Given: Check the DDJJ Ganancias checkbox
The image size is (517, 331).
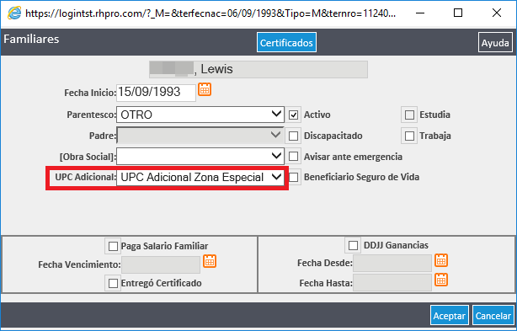Looking at the screenshot, I should [x=353, y=246].
